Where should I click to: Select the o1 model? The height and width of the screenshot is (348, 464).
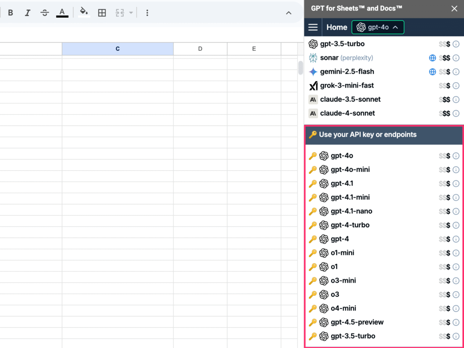384,267
